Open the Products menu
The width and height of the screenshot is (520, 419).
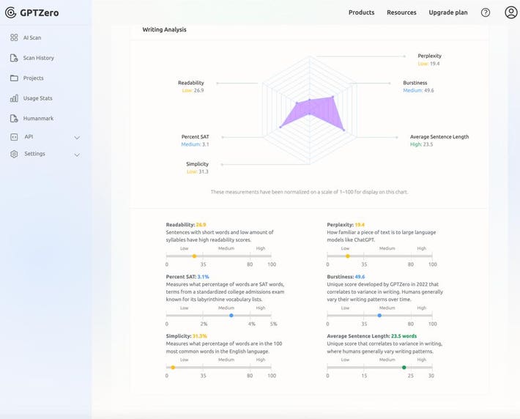[x=361, y=12]
